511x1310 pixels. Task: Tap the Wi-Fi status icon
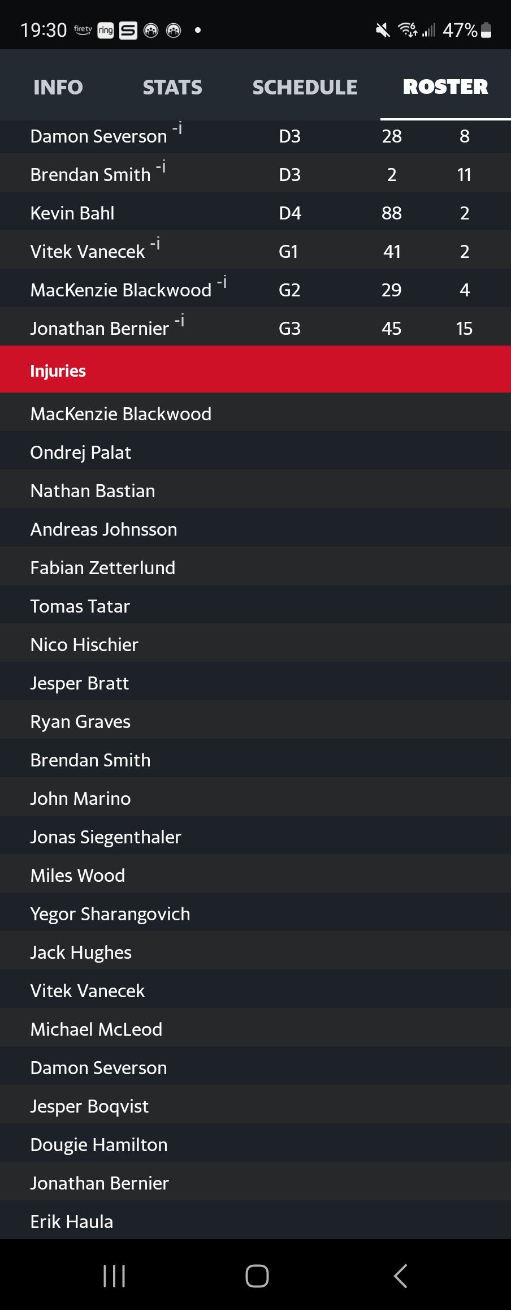408,29
